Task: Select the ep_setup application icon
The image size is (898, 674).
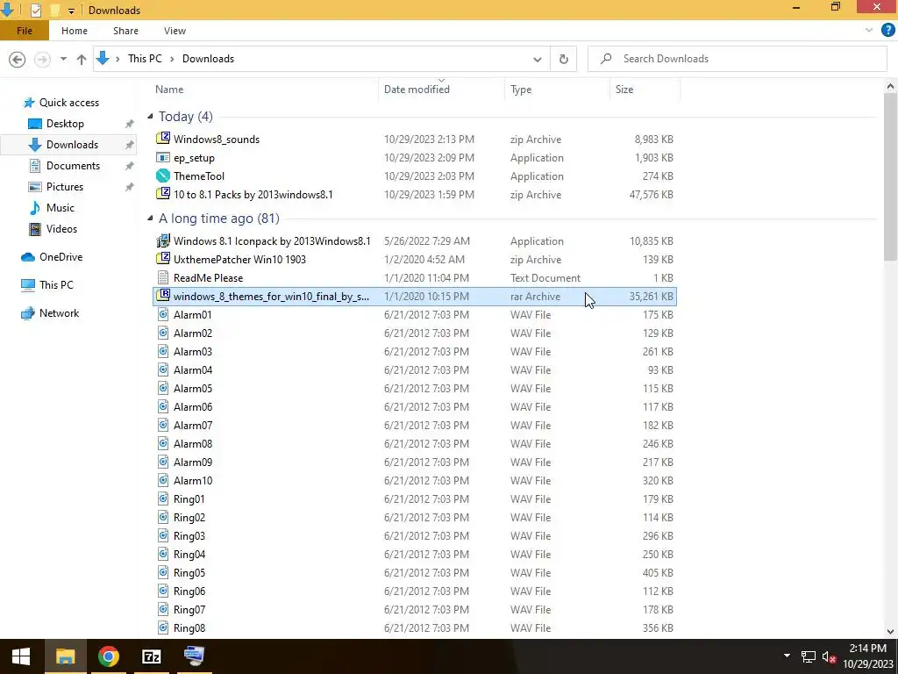Action: (163, 157)
